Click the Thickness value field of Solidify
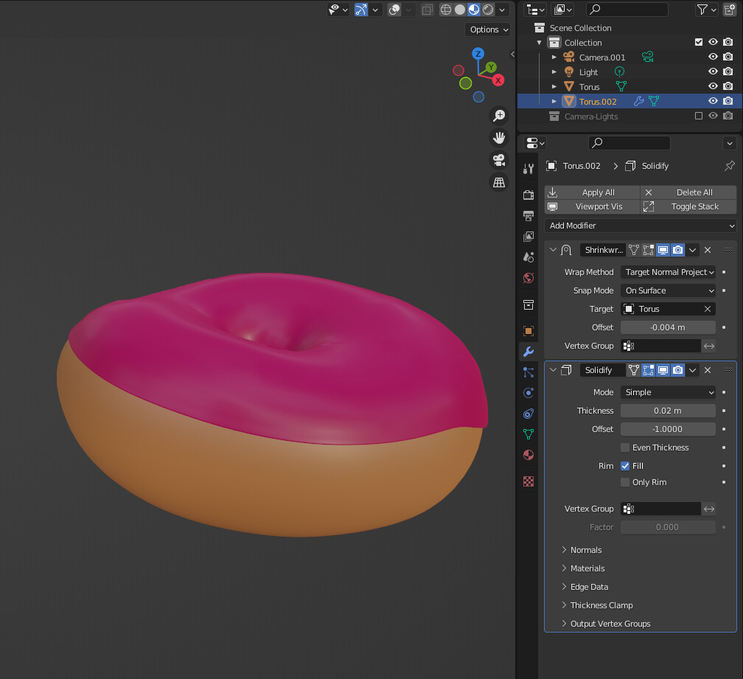This screenshot has height=679, width=743. pos(668,411)
